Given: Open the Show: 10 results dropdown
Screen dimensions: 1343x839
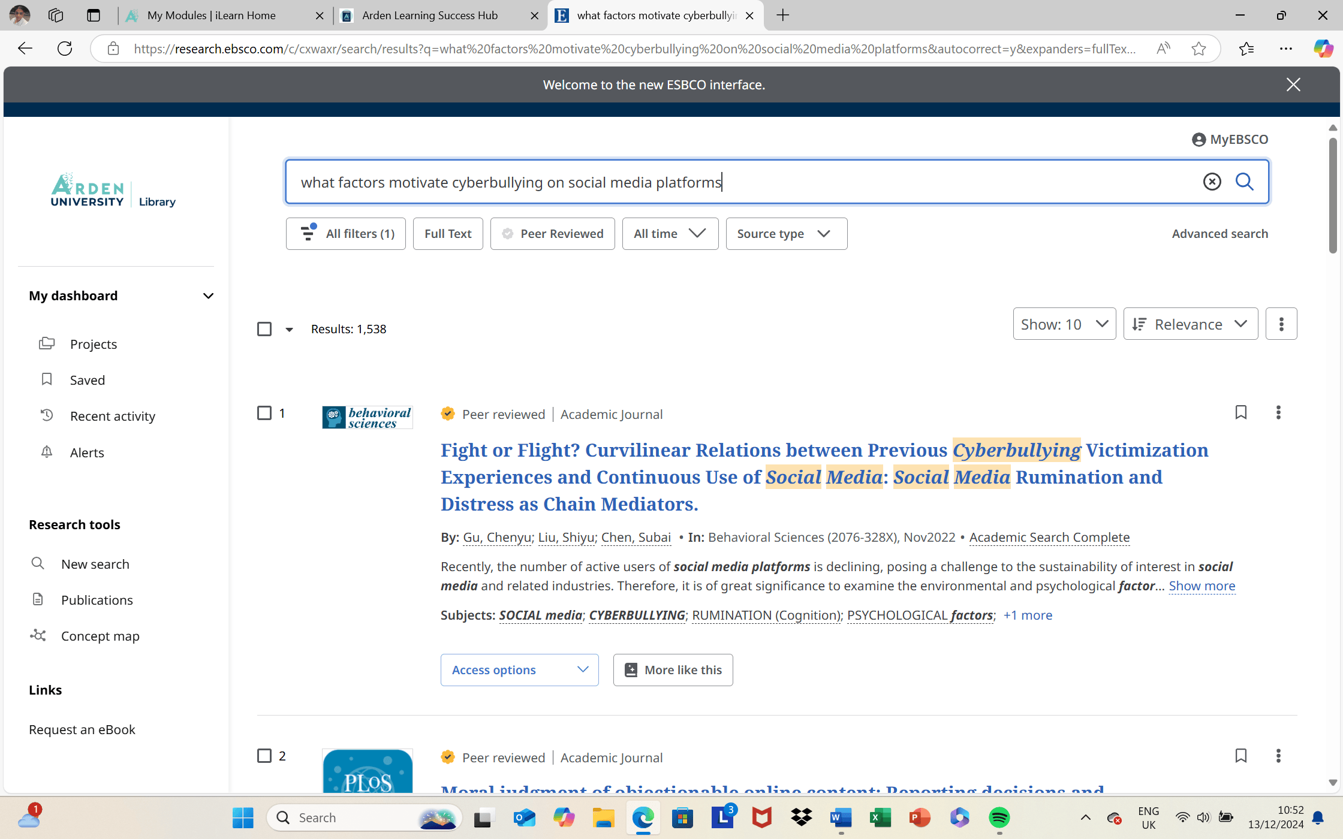Looking at the screenshot, I should tap(1064, 324).
